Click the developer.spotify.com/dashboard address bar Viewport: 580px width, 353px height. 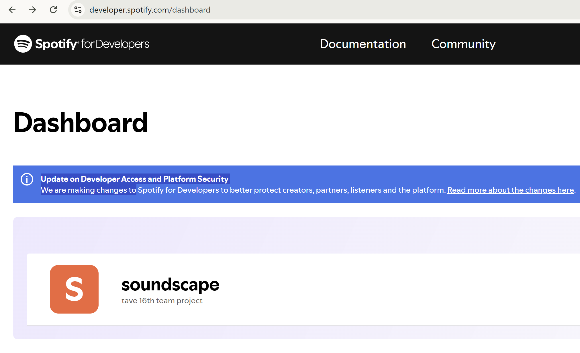[x=150, y=10]
